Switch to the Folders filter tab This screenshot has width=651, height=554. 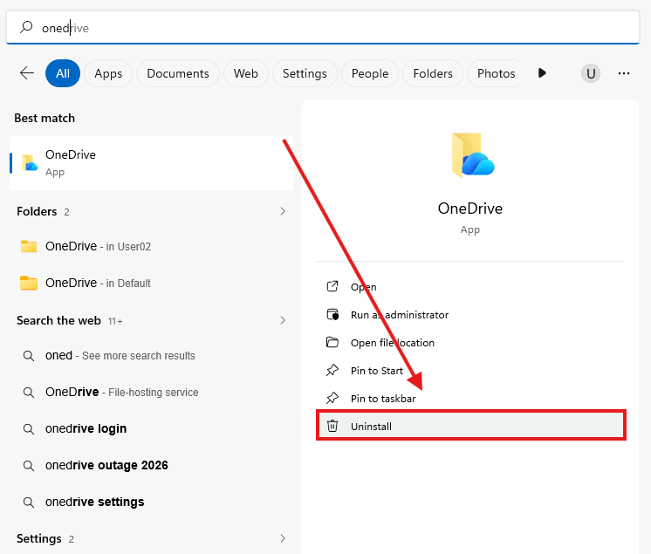433,73
